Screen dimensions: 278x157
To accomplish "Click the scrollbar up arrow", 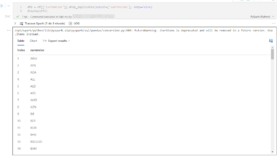I will 272,47.
